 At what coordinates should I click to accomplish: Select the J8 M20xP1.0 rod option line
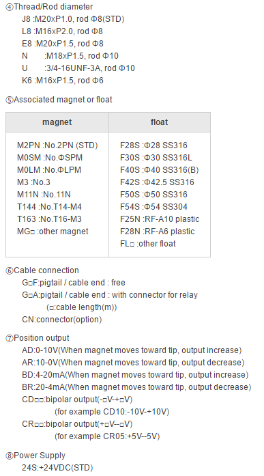73,19
